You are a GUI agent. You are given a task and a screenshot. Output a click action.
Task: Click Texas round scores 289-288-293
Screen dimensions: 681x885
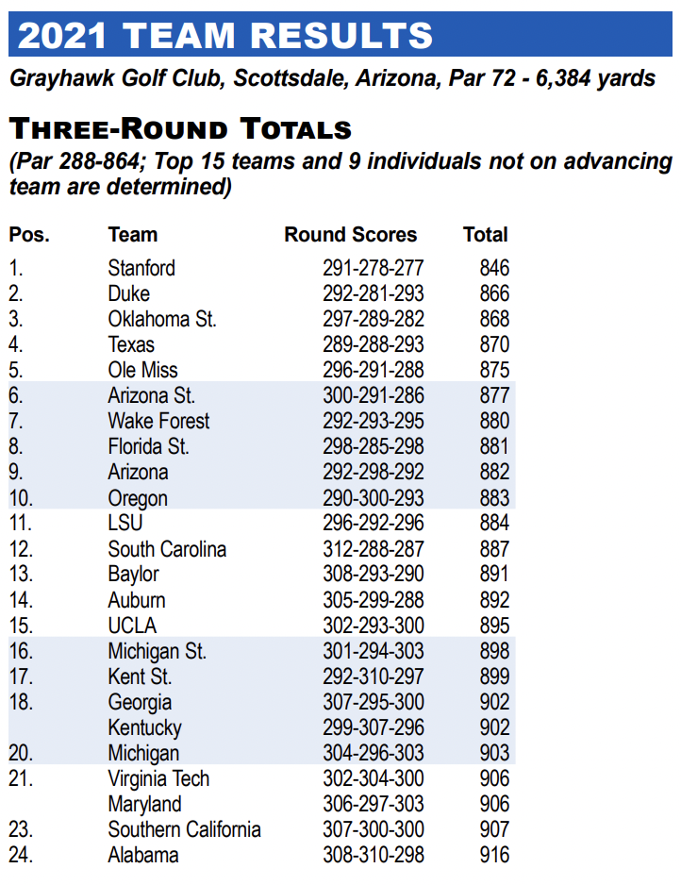point(374,344)
